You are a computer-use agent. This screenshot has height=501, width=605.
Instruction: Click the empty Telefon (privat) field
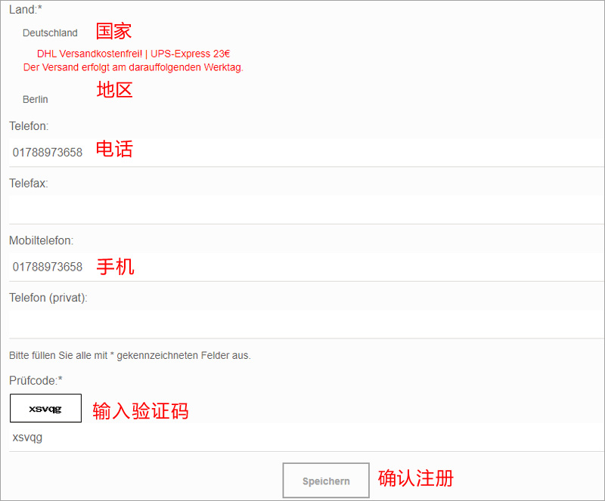[x=306, y=324]
